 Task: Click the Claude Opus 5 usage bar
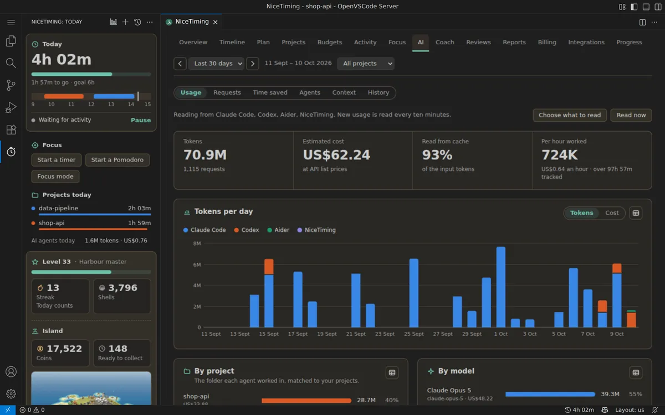550,395
